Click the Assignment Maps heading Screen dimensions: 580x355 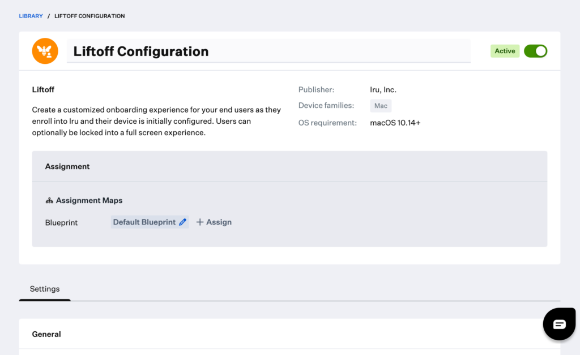[x=89, y=200]
